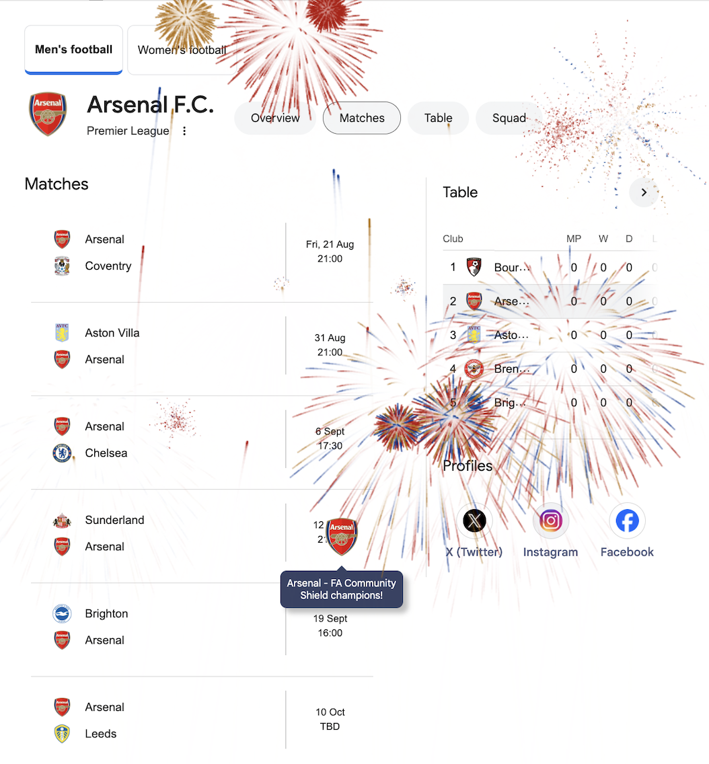Image resolution: width=709 pixels, height=764 pixels.
Task: Click the floating Arsenal Community Shield champions badge
Action: (x=342, y=537)
